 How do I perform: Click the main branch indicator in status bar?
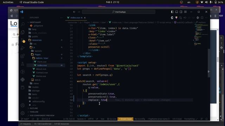pos(25,119)
